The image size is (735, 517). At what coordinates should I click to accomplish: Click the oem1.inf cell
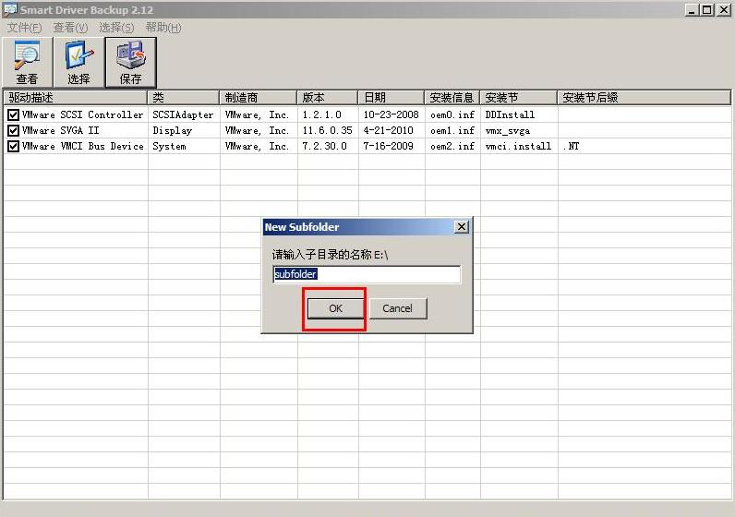coord(452,131)
